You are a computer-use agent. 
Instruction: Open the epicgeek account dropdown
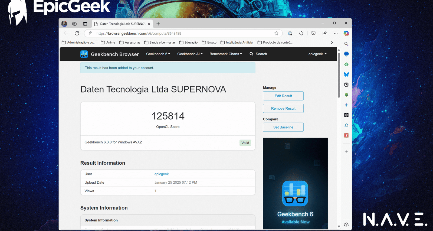317,54
